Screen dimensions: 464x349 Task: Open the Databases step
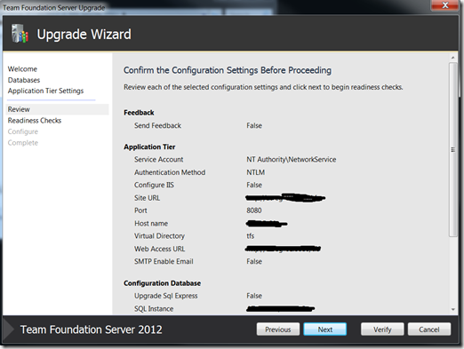point(24,80)
